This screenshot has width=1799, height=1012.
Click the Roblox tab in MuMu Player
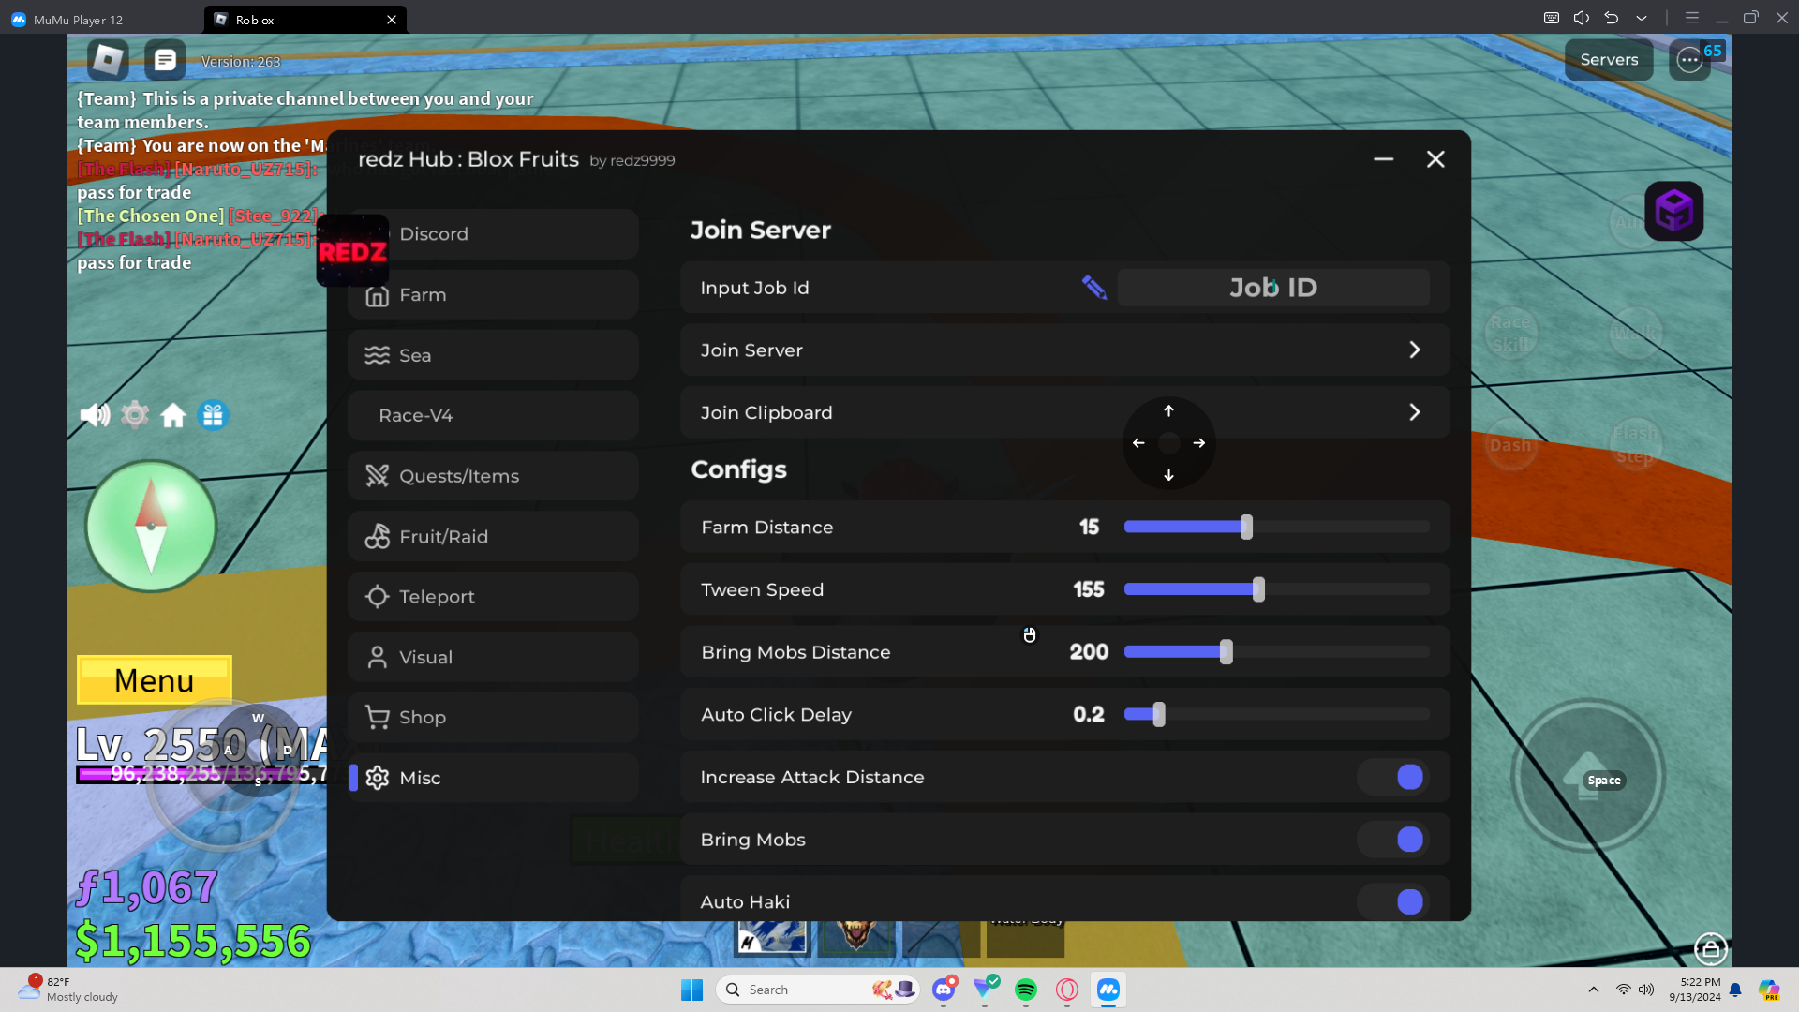(x=305, y=20)
